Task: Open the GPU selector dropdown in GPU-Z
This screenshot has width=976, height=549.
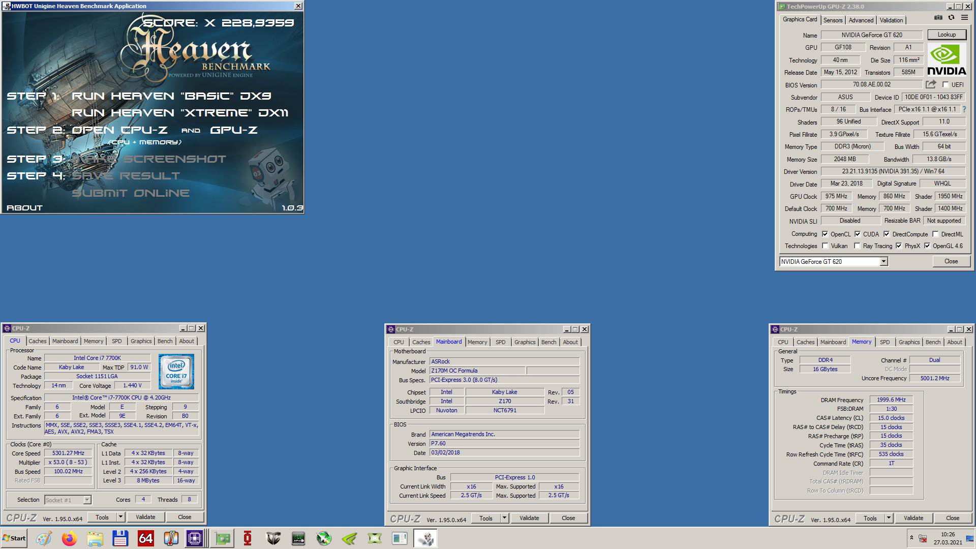Action: [883, 261]
